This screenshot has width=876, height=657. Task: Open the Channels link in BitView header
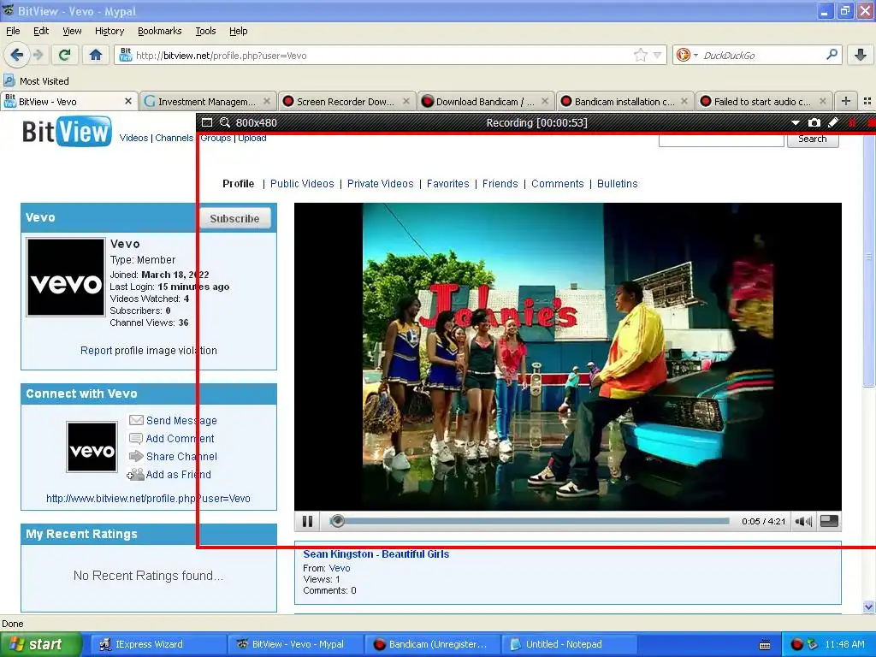point(174,138)
